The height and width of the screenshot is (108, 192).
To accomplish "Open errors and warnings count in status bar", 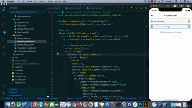I will tap(25, 99).
